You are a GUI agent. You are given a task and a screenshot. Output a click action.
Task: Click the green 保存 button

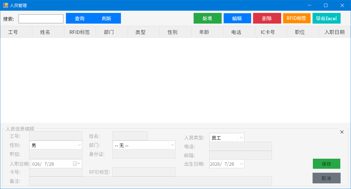tap(326, 164)
